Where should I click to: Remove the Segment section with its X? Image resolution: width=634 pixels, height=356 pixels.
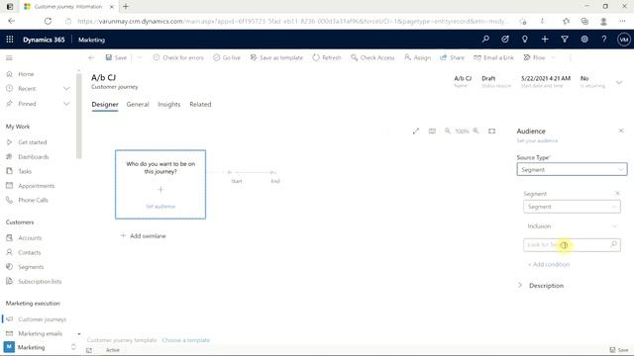(x=617, y=194)
